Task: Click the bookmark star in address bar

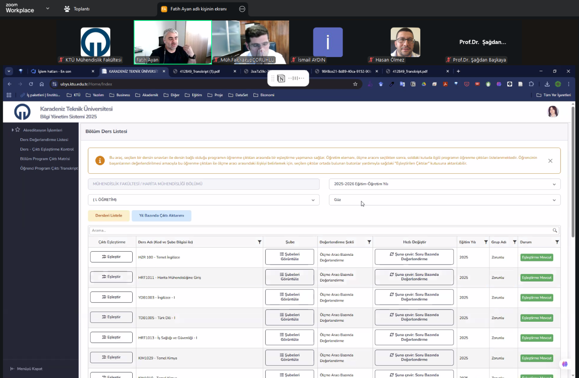Action: pos(355,84)
